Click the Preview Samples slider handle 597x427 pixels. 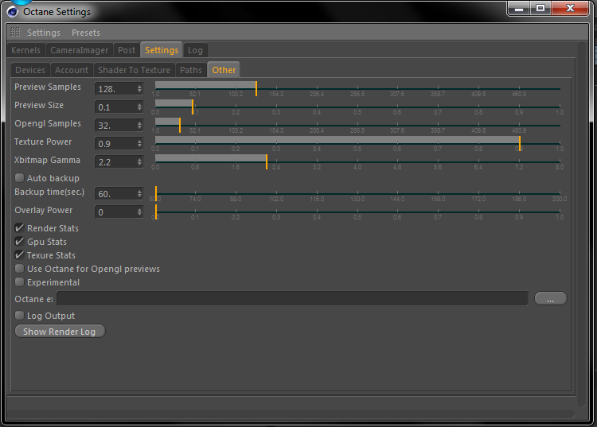click(x=256, y=88)
